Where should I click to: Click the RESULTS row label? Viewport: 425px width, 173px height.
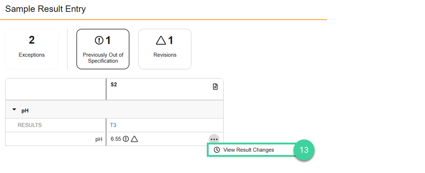coord(30,125)
